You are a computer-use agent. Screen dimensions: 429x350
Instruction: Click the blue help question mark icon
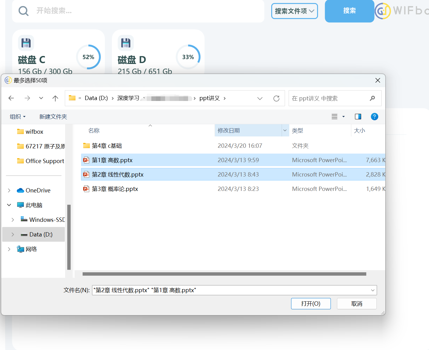374,117
